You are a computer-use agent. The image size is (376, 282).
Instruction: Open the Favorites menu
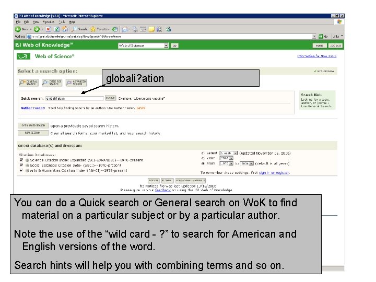click(x=49, y=22)
